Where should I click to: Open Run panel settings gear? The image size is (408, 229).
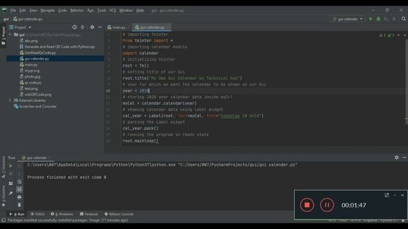[x=397, y=157]
